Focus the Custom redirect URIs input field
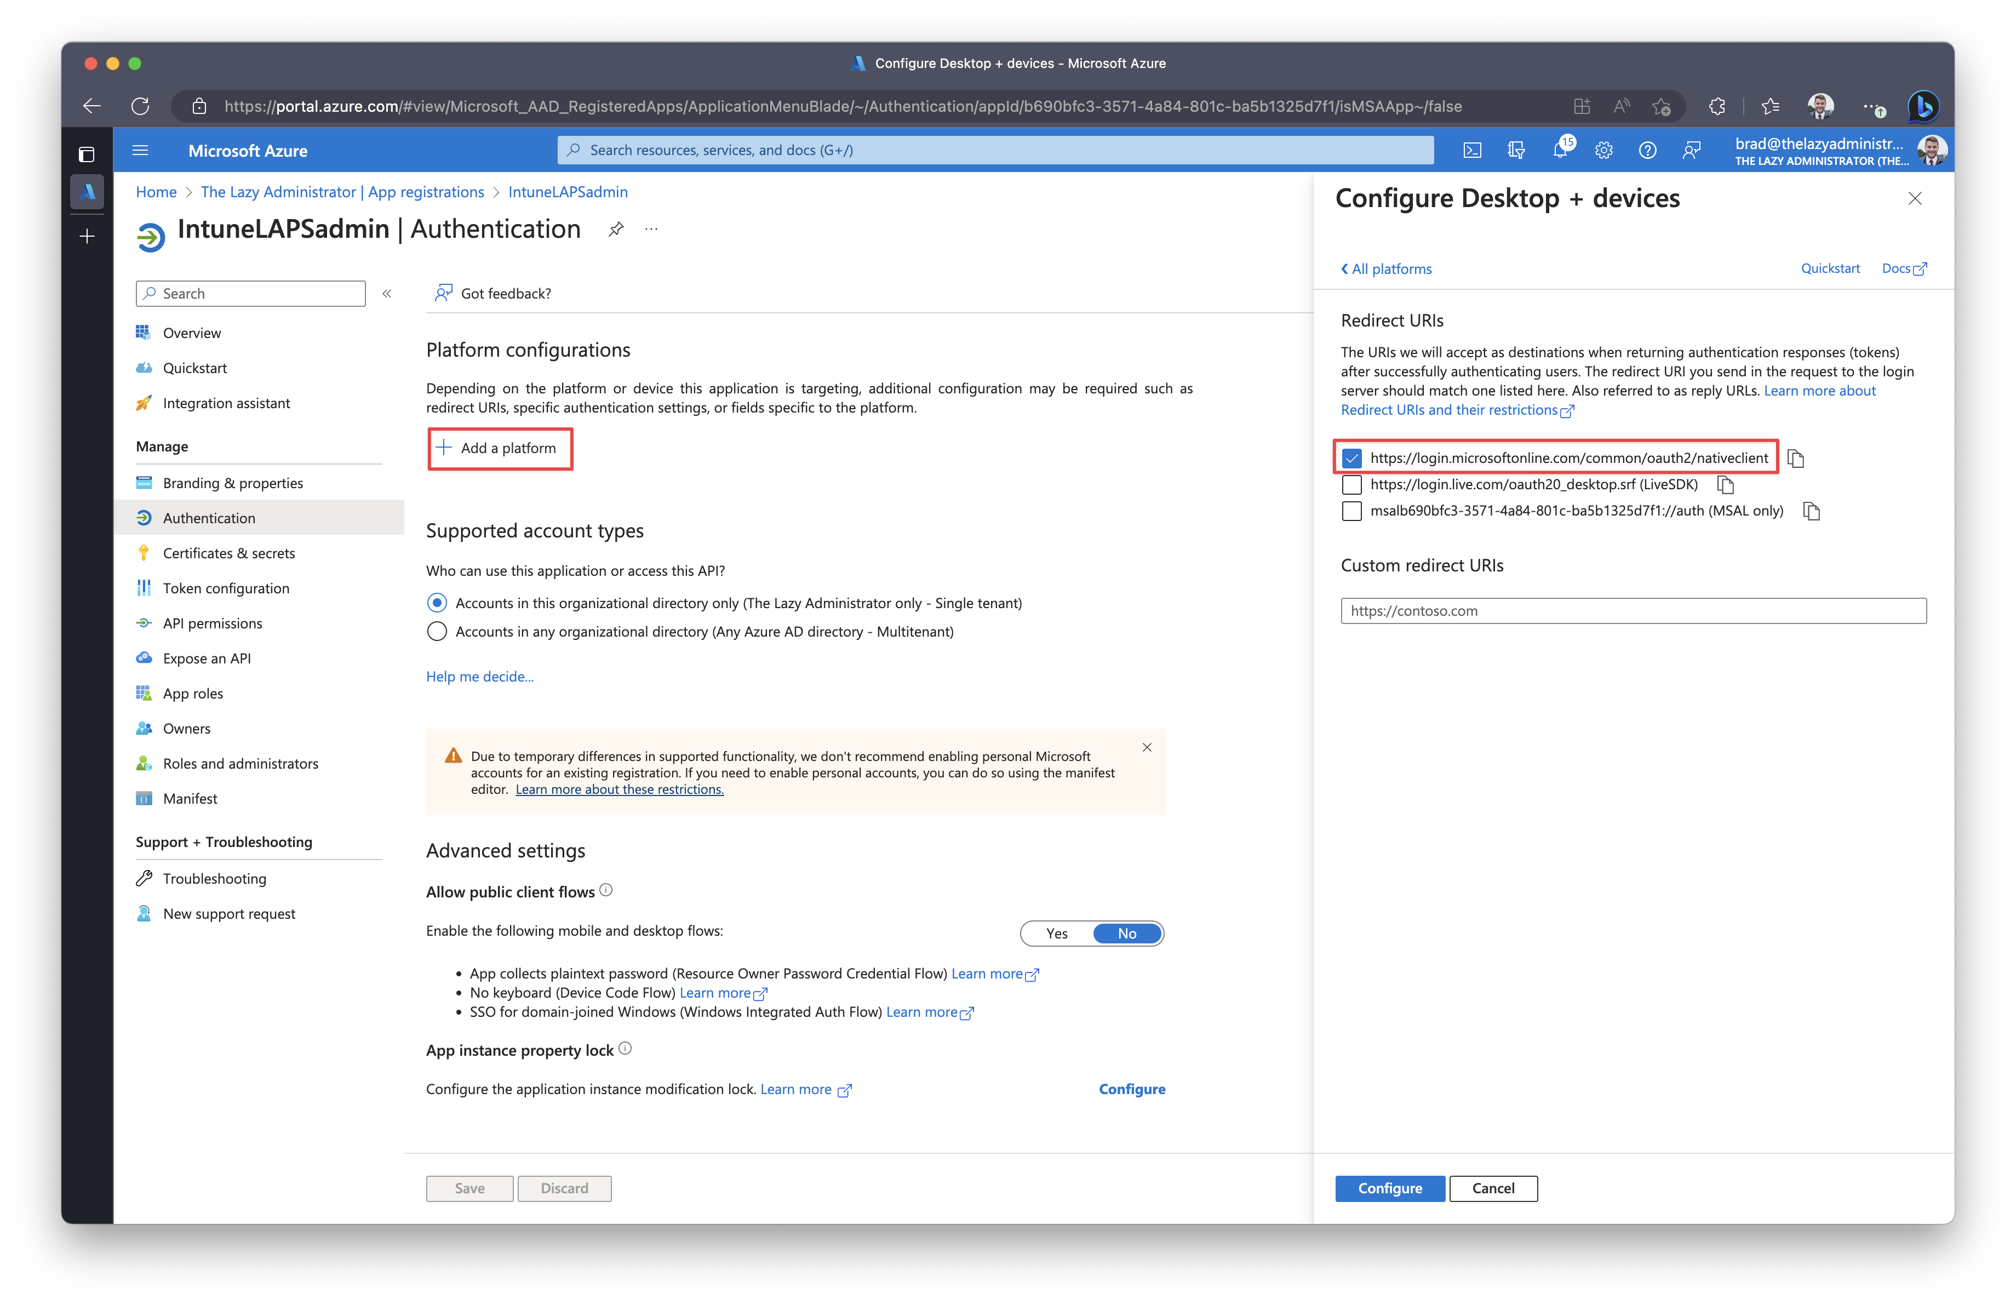Image resolution: width=2016 pixels, height=1305 pixels. [1633, 610]
